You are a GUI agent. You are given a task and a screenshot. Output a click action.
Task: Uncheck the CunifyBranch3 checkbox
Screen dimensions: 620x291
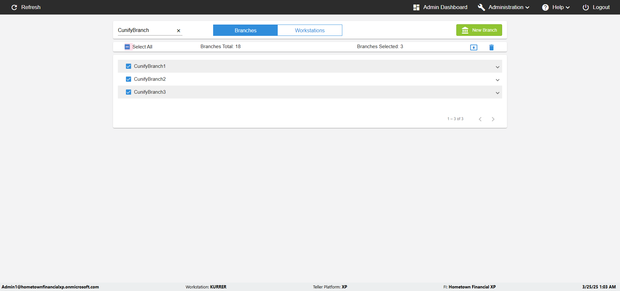(x=129, y=92)
